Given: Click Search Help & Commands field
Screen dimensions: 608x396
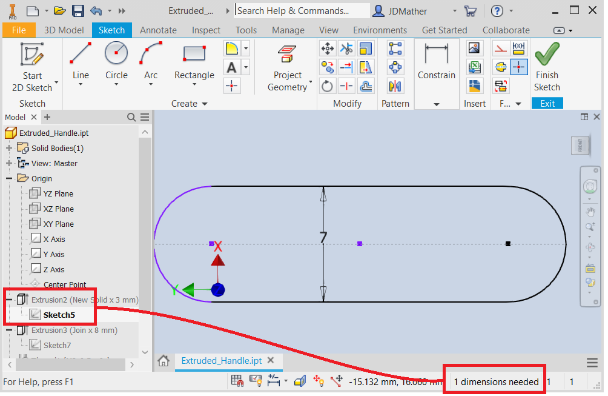Looking at the screenshot, I should (x=302, y=11).
